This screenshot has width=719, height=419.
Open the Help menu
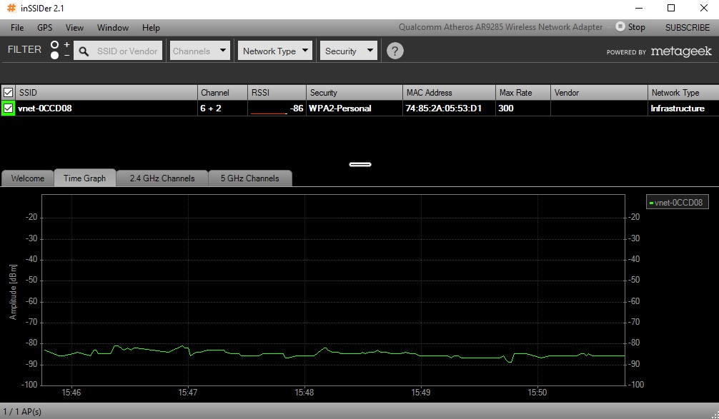pos(151,27)
